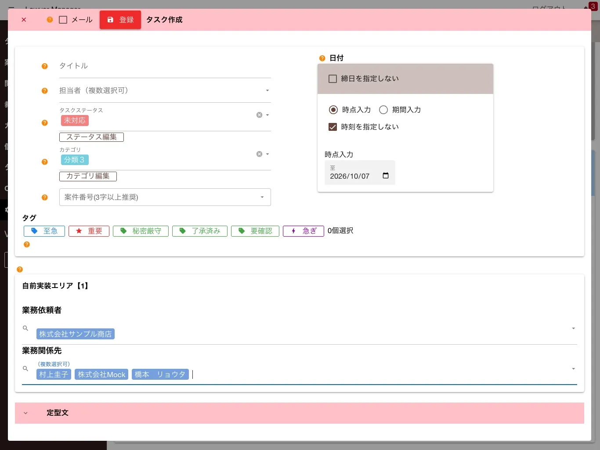Clear the タスクステータス selection
Screen dimensions: 600x450
(x=259, y=115)
